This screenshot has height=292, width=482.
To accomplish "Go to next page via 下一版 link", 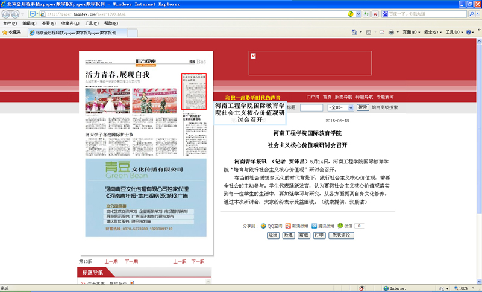I will click(x=198, y=262).
